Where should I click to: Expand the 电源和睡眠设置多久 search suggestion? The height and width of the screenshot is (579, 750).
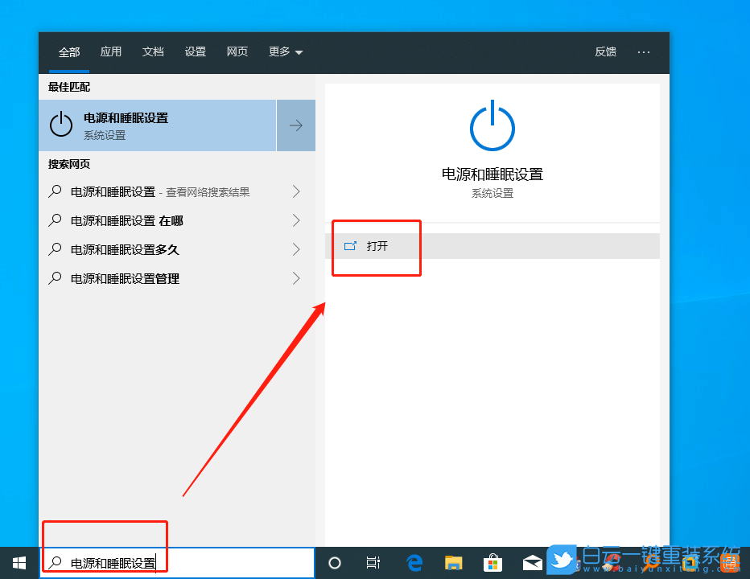tap(295, 249)
